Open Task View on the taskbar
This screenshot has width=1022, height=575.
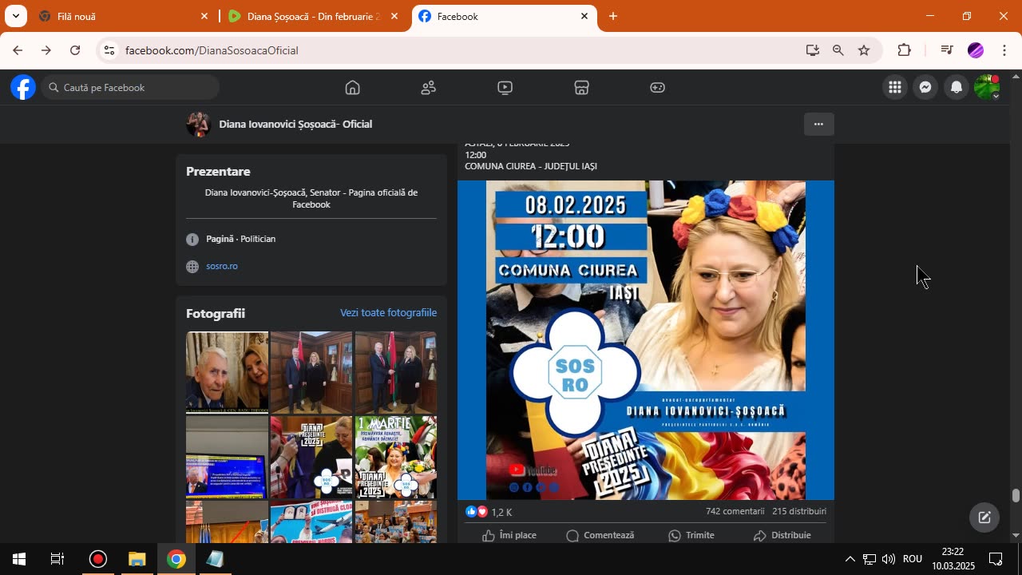(x=57, y=559)
